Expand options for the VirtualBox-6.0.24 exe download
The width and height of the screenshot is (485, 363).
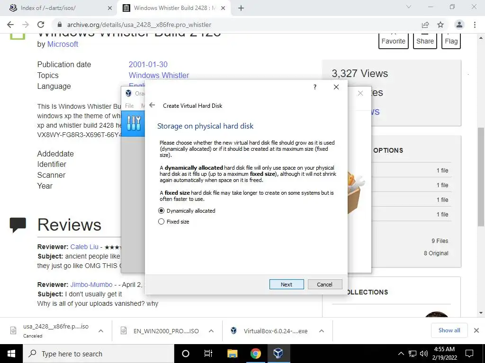click(322, 331)
